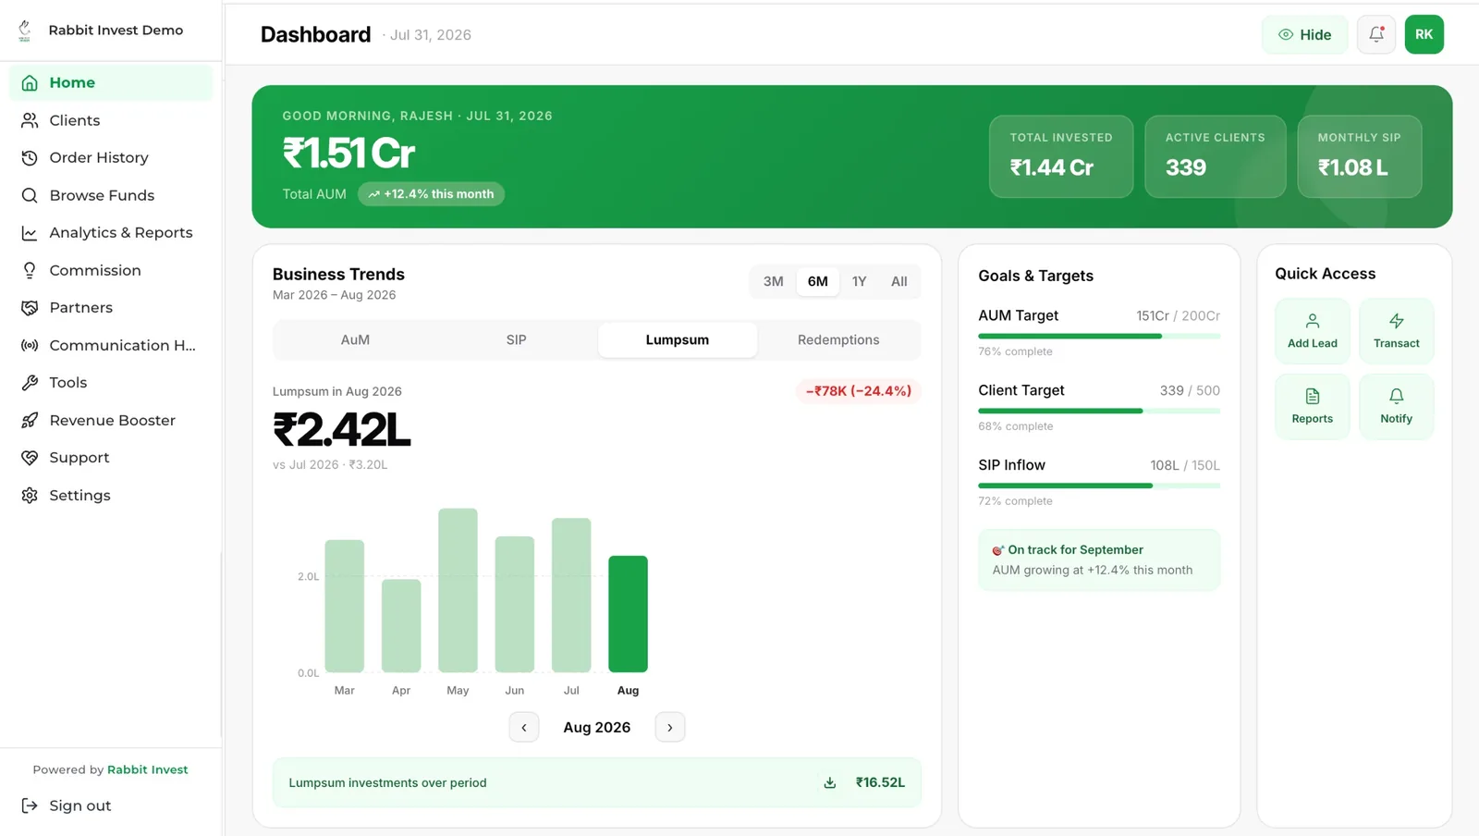Click the Total Invested ₹1.44 Cr card
This screenshot has height=836, width=1479.
point(1061,156)
